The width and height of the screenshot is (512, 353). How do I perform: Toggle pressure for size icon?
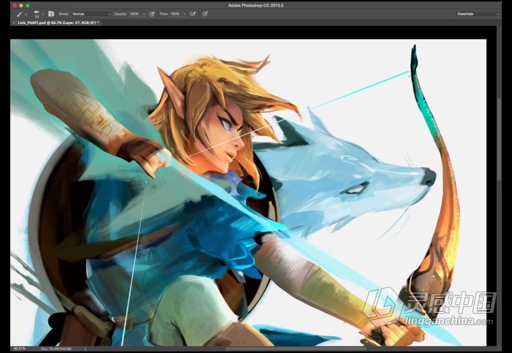pos(205,13)
